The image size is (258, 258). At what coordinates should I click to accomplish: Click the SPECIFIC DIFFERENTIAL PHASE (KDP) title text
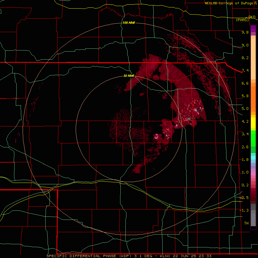point(89,256)
